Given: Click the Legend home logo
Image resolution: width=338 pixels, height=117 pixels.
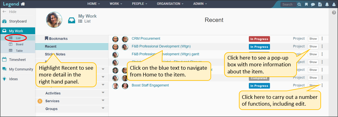Looking at the screenshot, I should pos(14,4).
